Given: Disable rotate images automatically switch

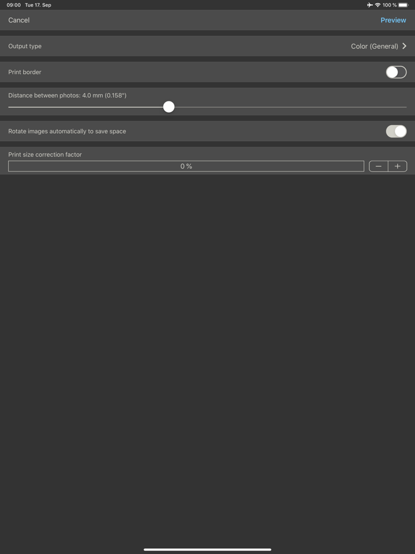Looking at the screenshot, I should pos(396,131).
